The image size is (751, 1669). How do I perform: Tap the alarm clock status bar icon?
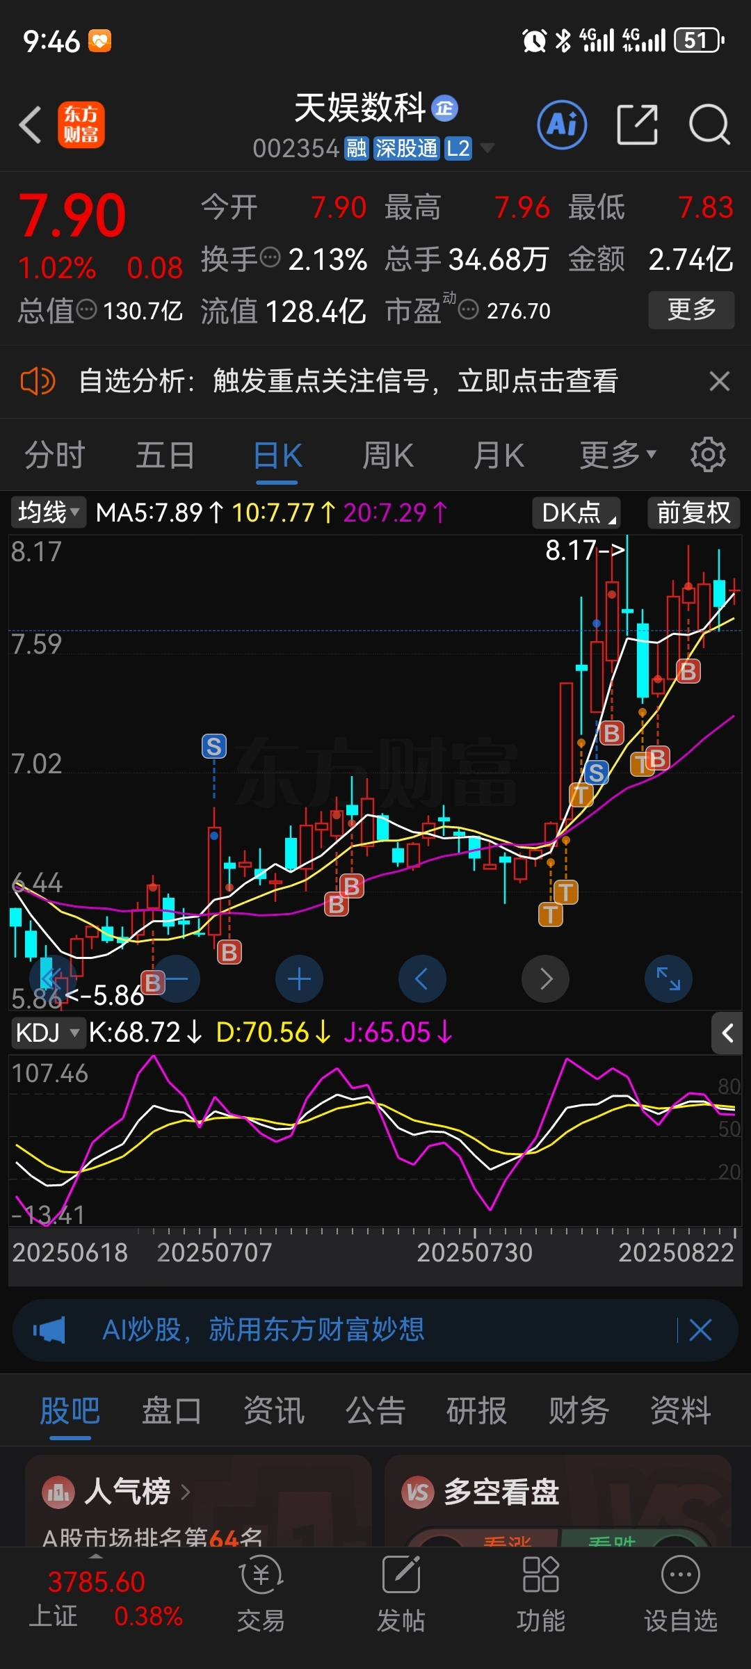[534, 40]
